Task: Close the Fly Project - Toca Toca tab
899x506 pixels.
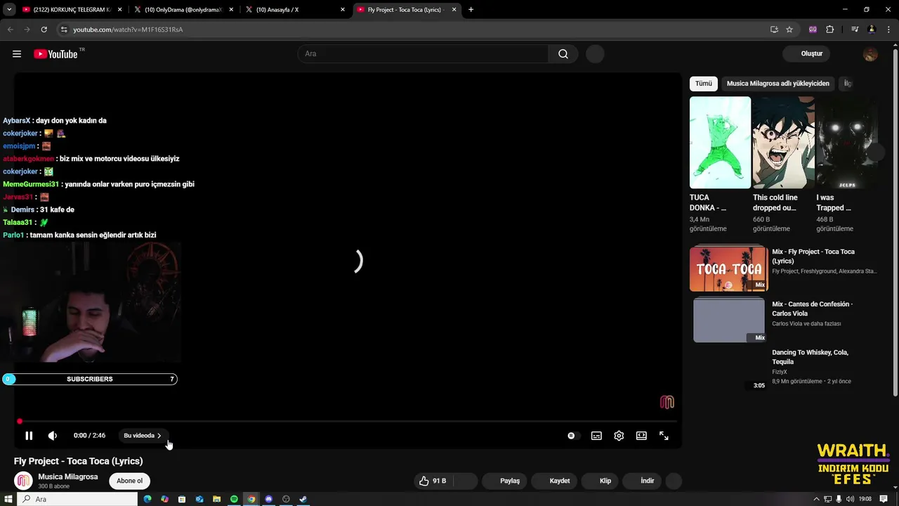Action: click(x=454, y=10)
